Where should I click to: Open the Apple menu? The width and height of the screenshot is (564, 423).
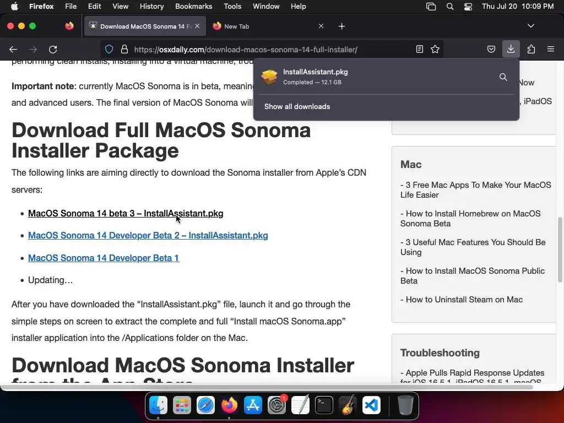point(14,6)
